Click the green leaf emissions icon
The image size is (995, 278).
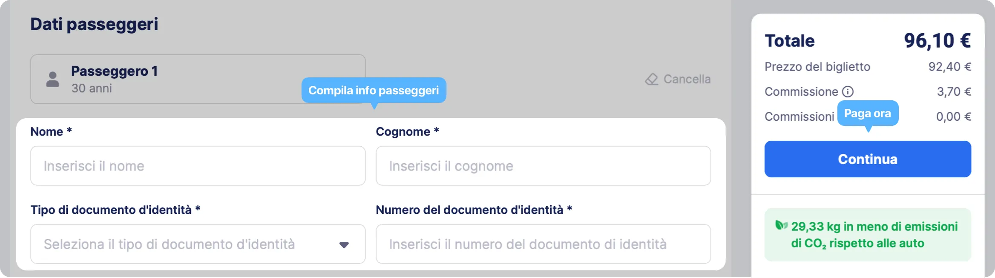point(781,225)
